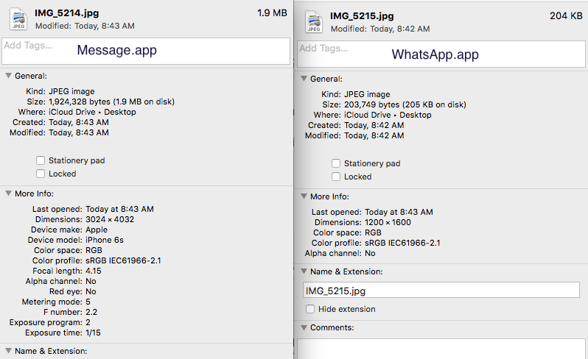The width and height of the screenshot is (588, 359).
Task: Click the Add Tags field of IMG_5214.jpg
Action: point(146,51)
